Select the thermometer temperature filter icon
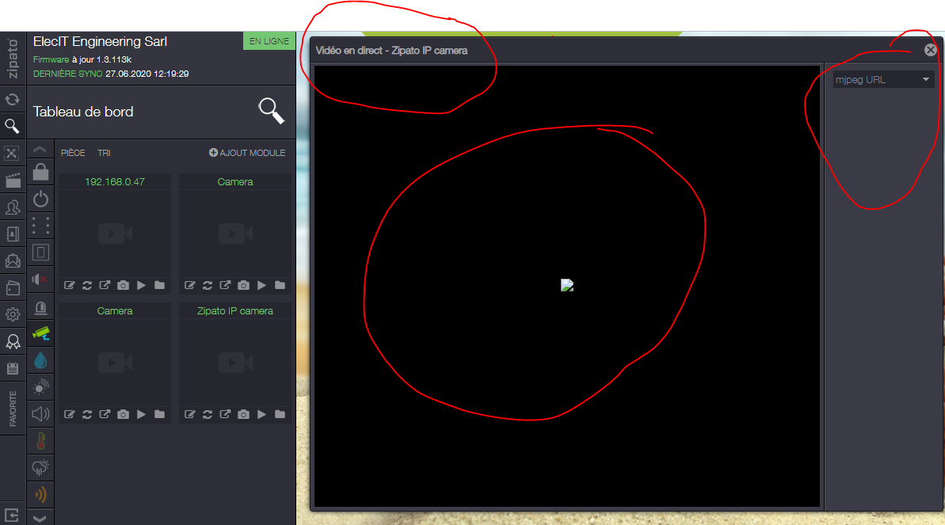This screenshot has height=525, width=945. point(40,440)
